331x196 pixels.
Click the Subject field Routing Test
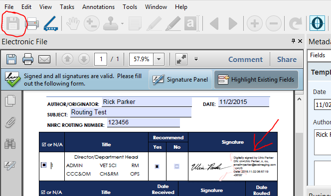point(131,112)
